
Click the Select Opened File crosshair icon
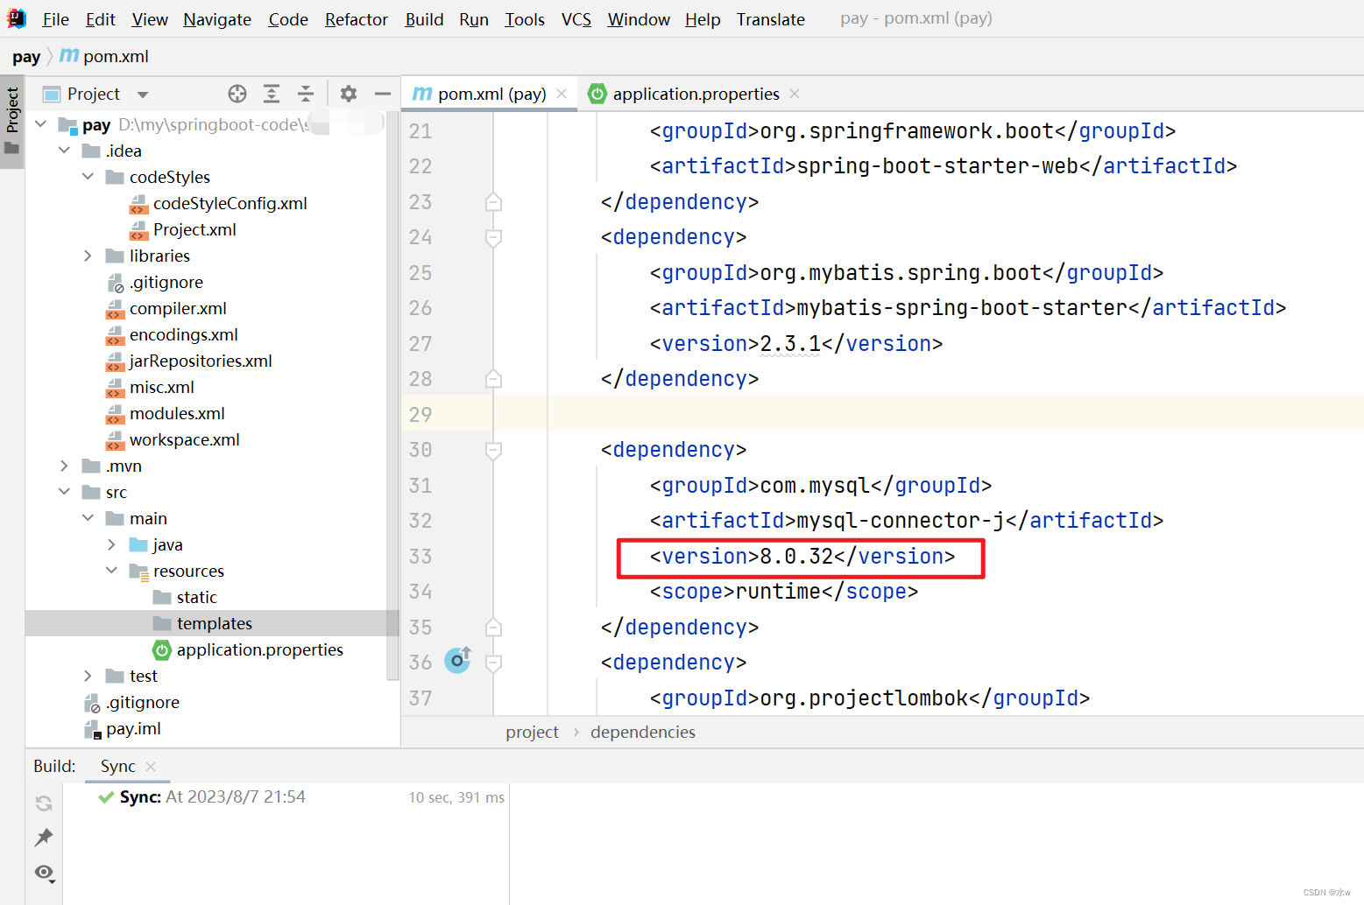[237, 94]
